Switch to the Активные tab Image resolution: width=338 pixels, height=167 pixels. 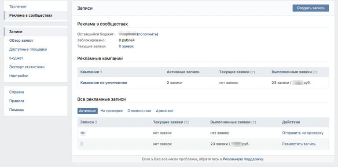[x=87, y=111]
